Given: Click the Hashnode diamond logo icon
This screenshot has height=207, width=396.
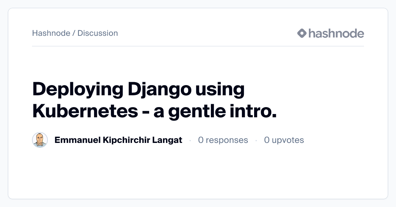Looking at the screenshot, I should (x=302, y=33).
